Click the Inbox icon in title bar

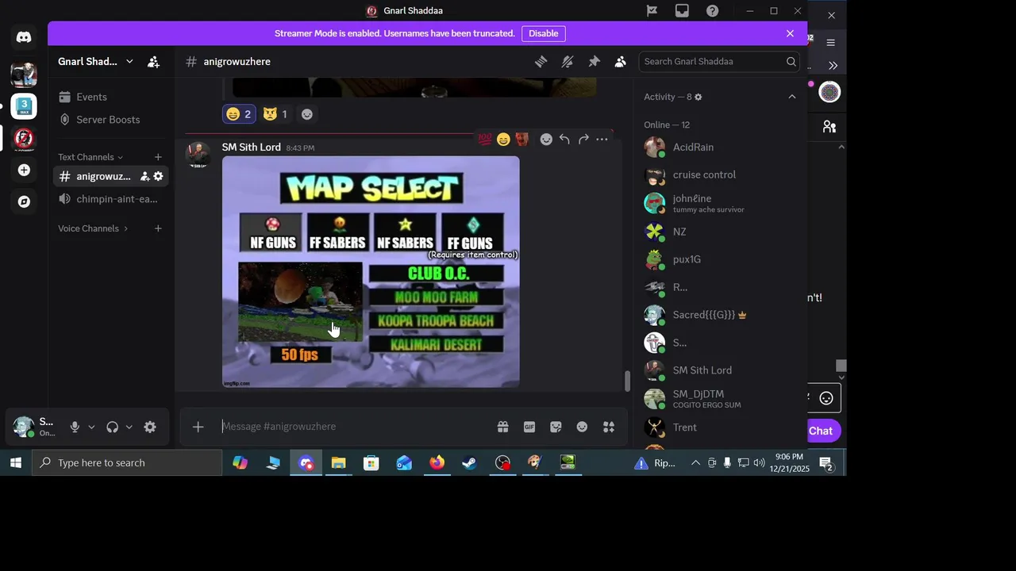pyautogui.click(x=682, y=10)
